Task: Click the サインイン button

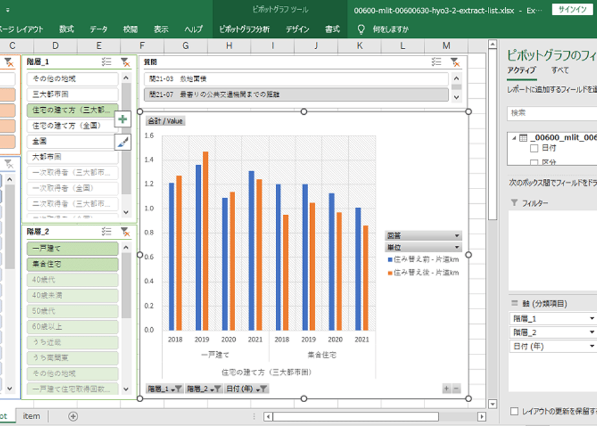Action: (572, 10)
